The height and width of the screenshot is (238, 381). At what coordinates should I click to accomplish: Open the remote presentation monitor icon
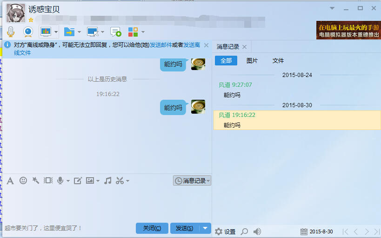point(46,32)
